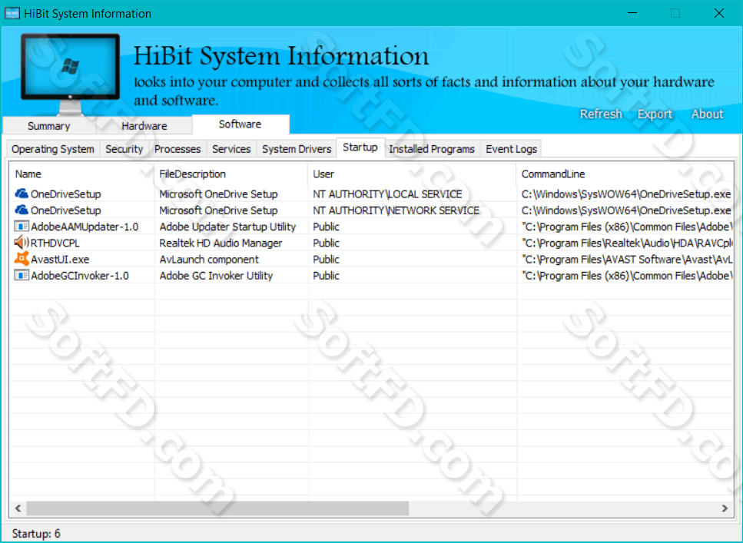Switch to the Hardware tab

click(x=144, y=125)
